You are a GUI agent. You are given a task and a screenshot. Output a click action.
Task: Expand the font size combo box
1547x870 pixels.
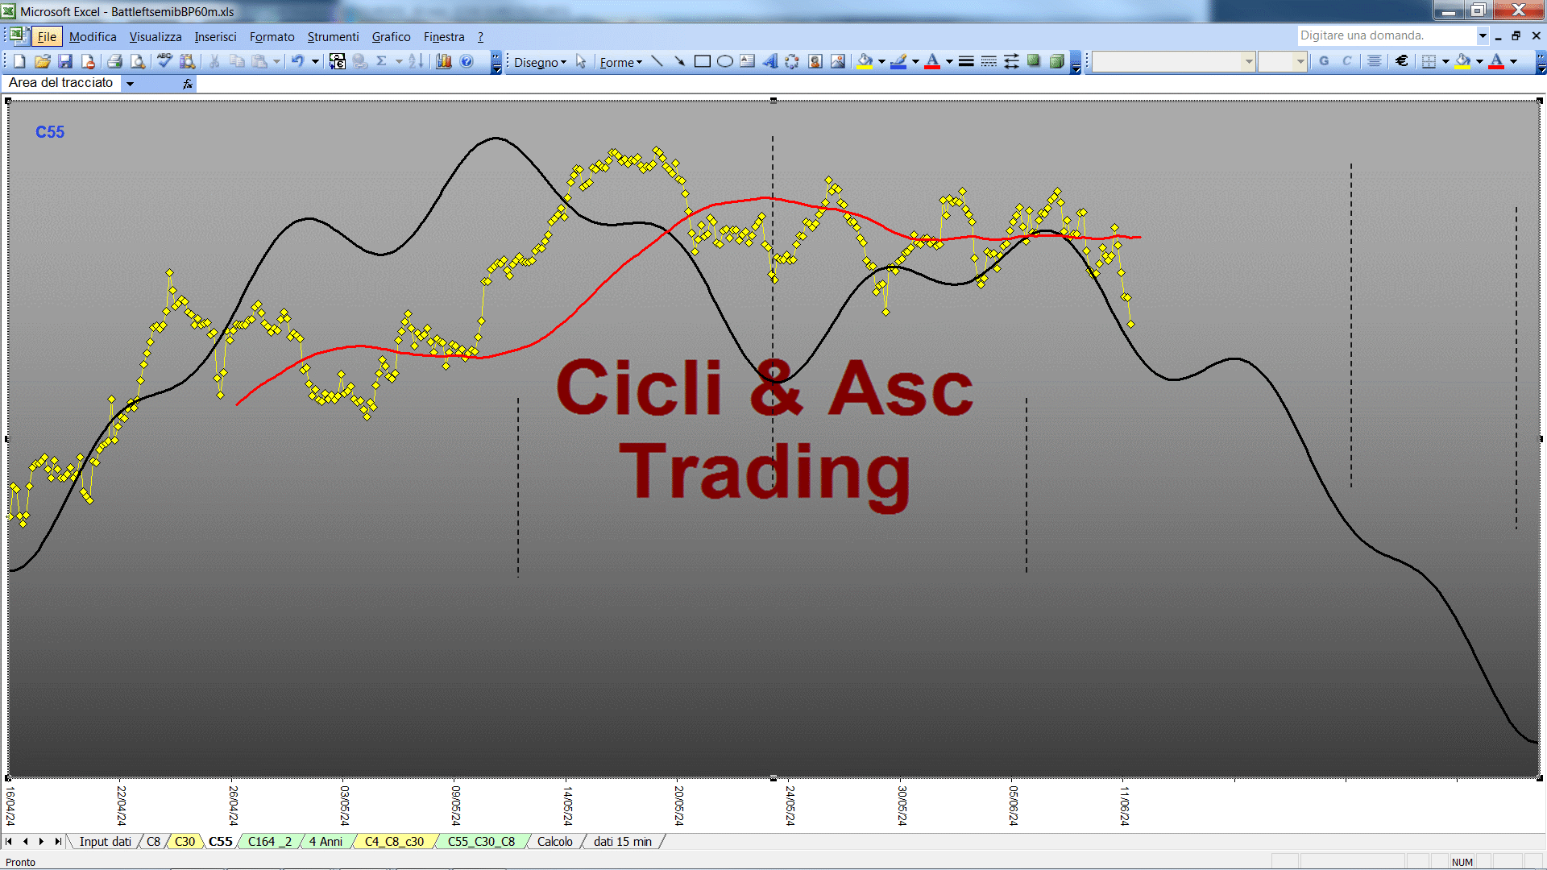click(1300, 61)
